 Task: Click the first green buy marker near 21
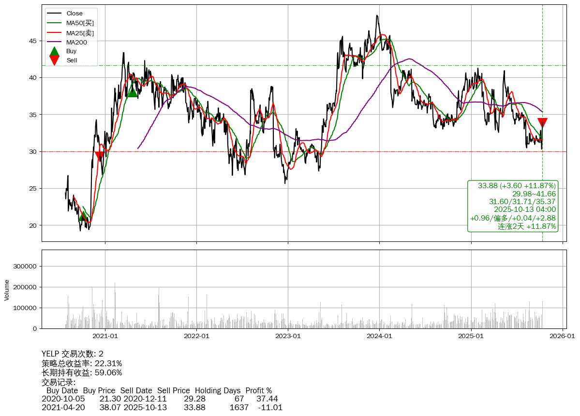coord(84,216)
